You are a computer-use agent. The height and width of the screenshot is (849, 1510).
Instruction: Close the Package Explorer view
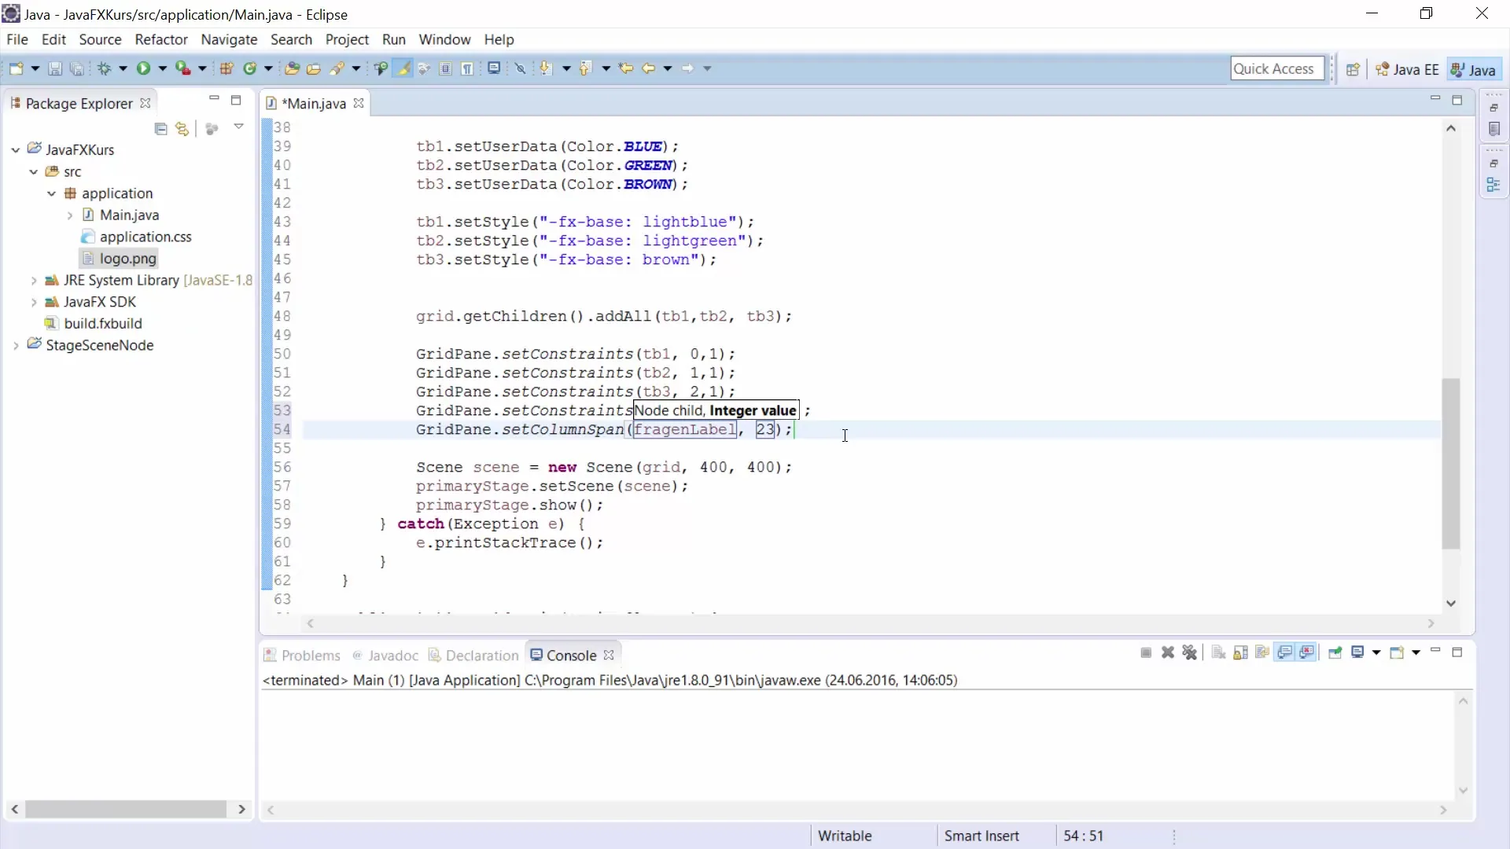(x=145, y=103)
